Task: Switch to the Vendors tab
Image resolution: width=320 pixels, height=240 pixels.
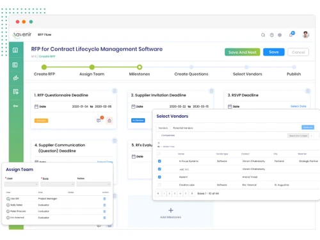Action: [x=163, y=128]
